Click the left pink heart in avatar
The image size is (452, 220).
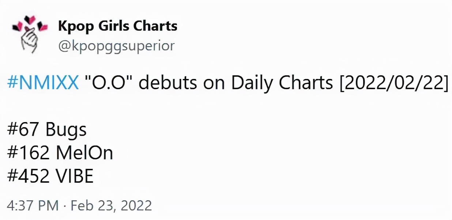coord(18,26)
